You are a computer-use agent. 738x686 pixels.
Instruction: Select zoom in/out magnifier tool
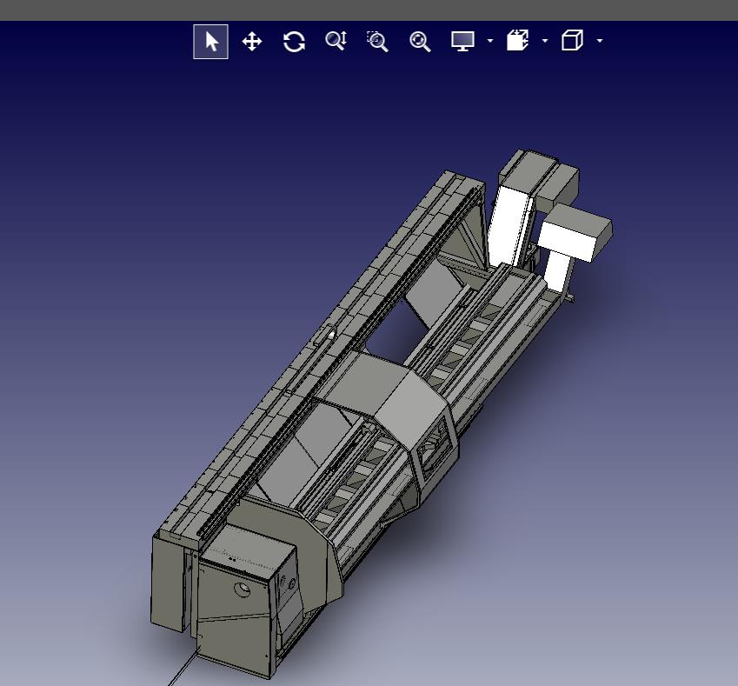coord(336,41)
